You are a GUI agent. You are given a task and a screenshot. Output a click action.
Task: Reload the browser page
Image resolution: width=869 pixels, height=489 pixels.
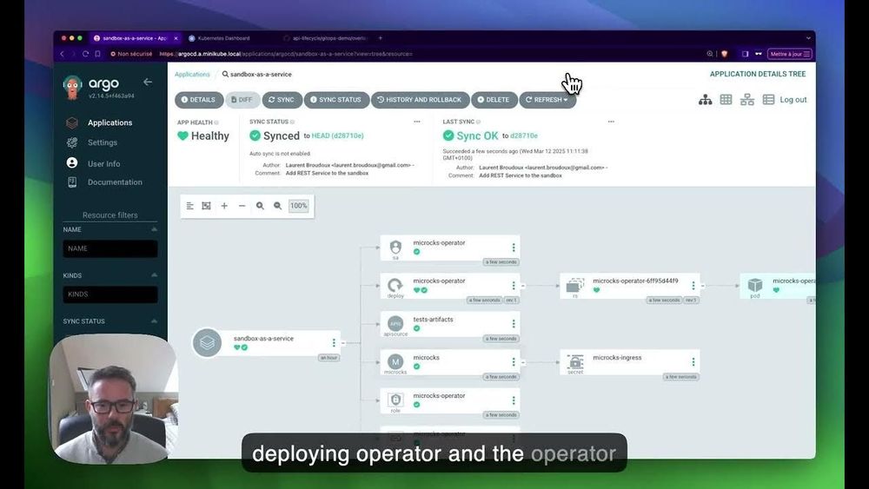(85, 54)
